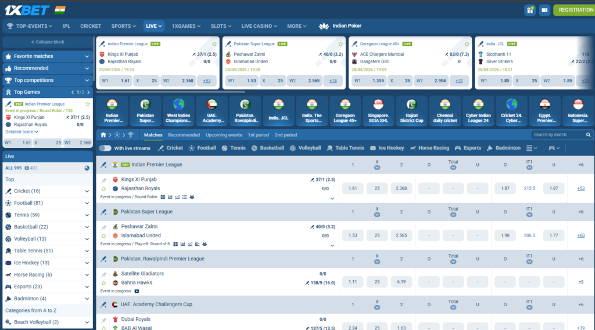Click REGISTRATION button
Viewport: 595px width, 330px height.
coord(574,10)
